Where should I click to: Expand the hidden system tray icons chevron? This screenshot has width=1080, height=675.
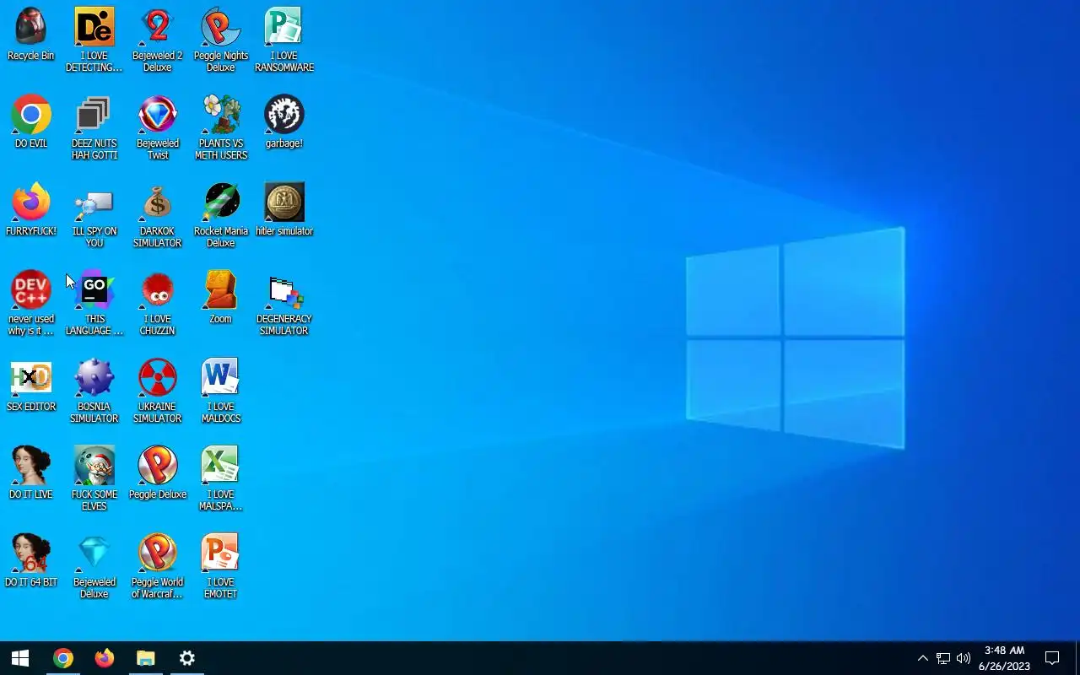pyautogui.click(x=922, y=658)
